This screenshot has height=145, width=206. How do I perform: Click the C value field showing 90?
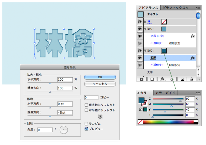(190, 99)
